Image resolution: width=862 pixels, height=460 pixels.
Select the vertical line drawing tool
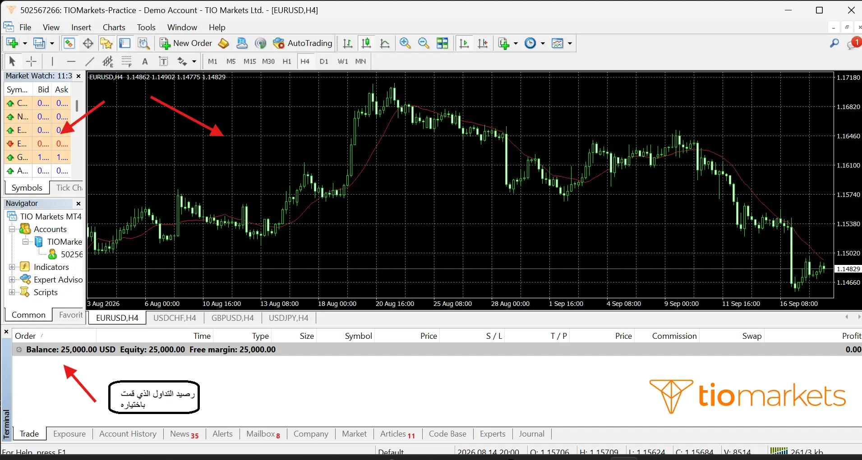pyautogui.click(x=52, y=61)
